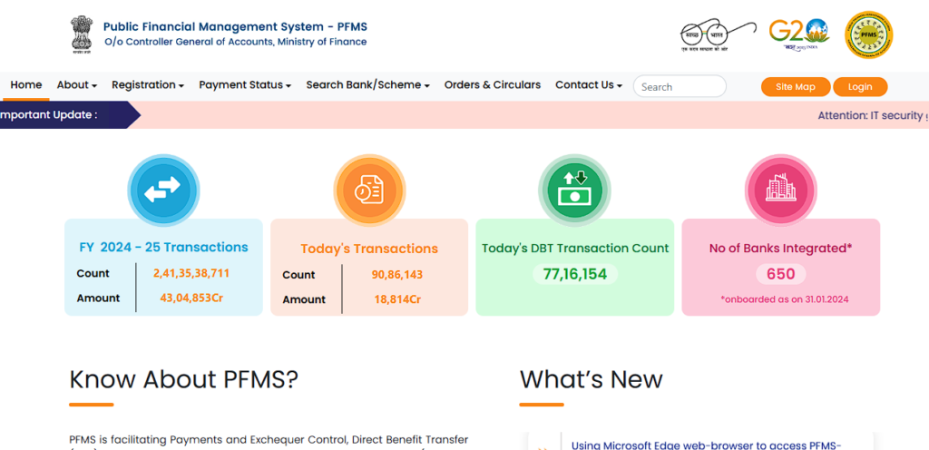Click the orange document clock icon
Screen dimensions: 929x450
(x=369, y=191)
